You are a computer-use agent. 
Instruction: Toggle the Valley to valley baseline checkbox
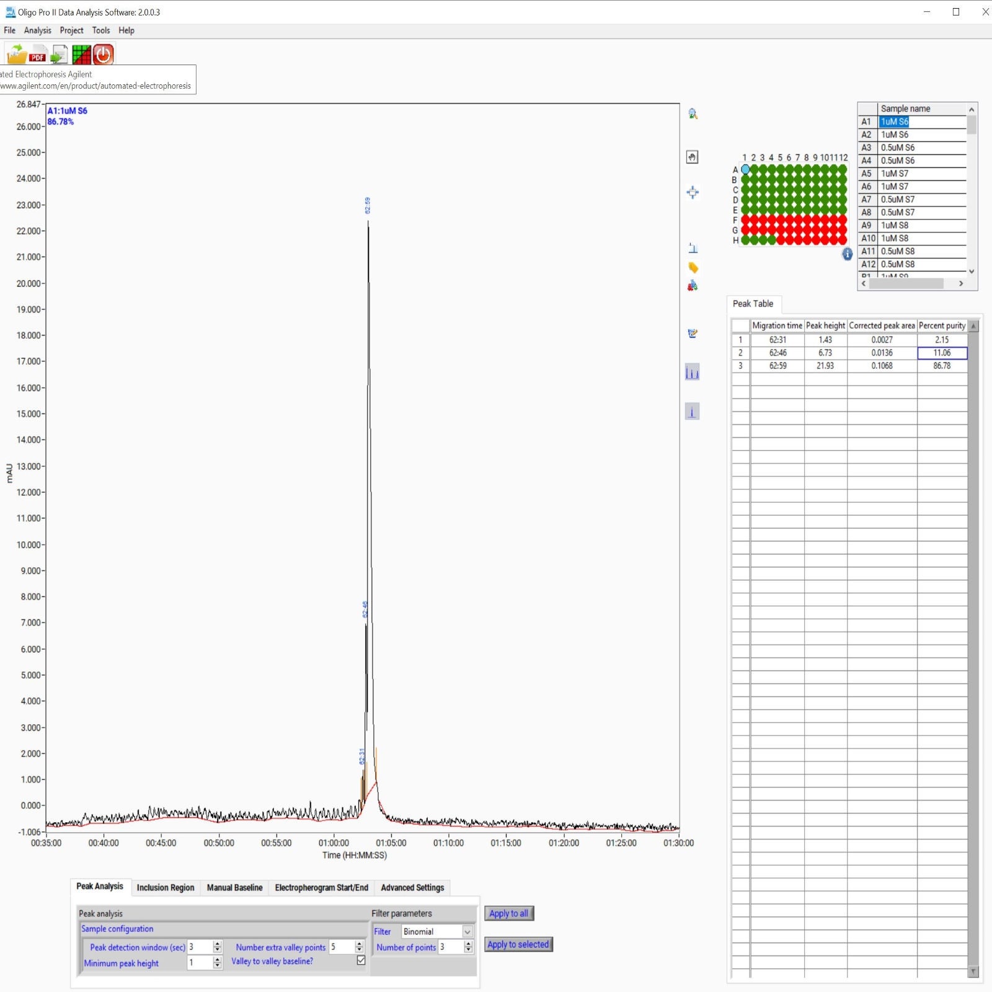[361, 960]
